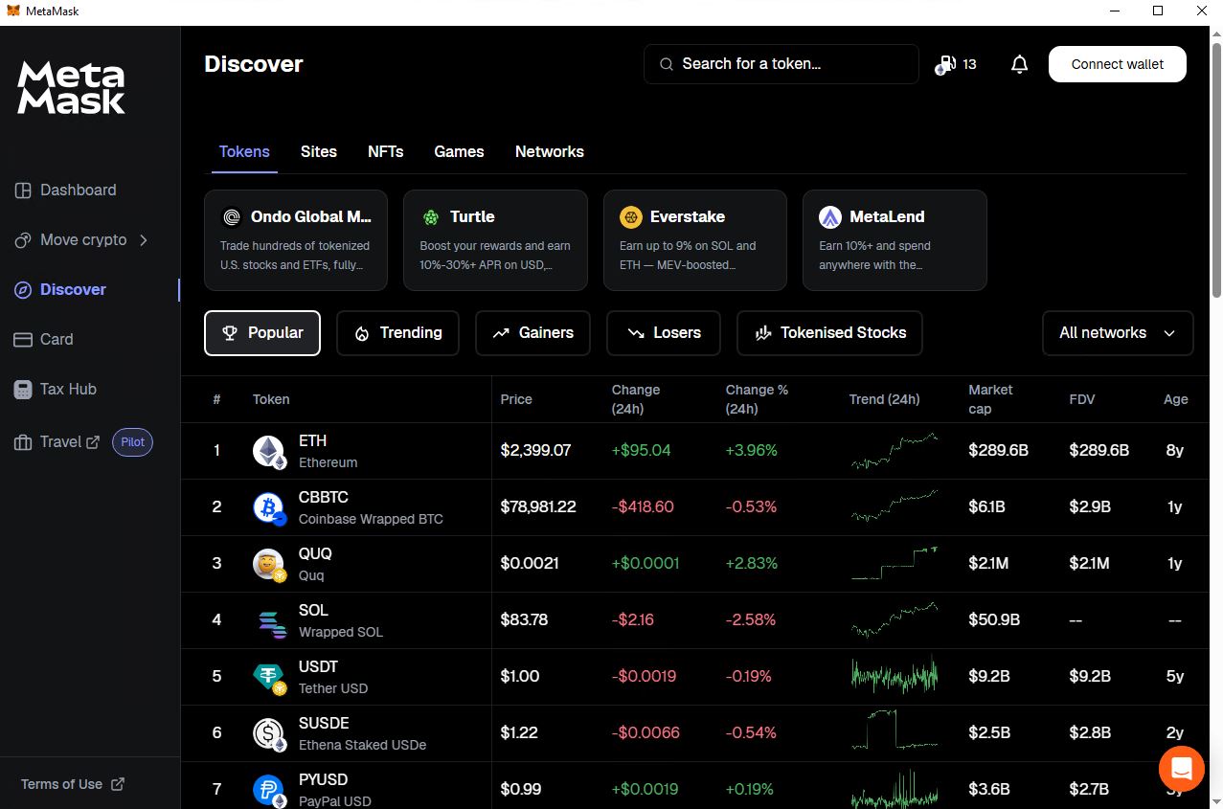
Task: Switch to the NFTs tab
Action: coord(386,151)
